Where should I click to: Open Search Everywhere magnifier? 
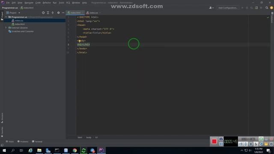click(267, 8)
